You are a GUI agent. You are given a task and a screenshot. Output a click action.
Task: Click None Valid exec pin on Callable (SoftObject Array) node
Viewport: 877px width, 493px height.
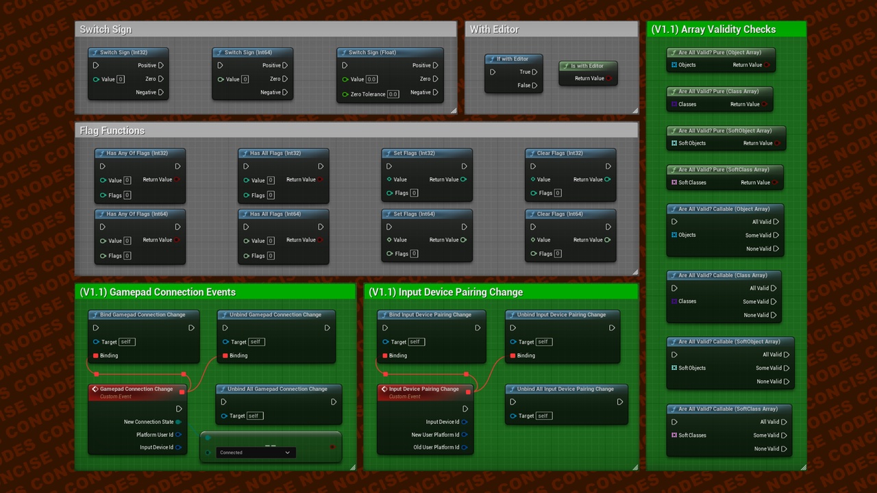coord(787,381)
